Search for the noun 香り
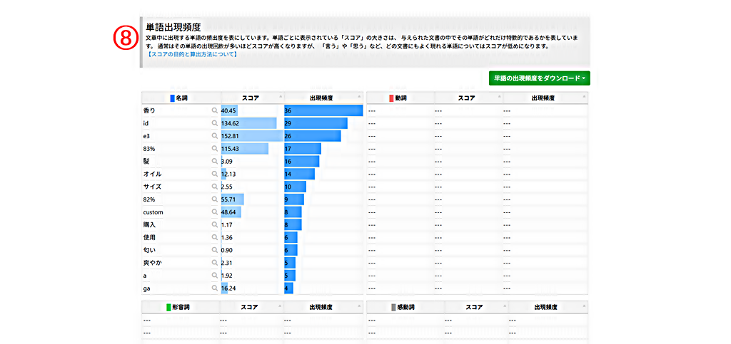731x344 pixels. (x=214, y=110)
